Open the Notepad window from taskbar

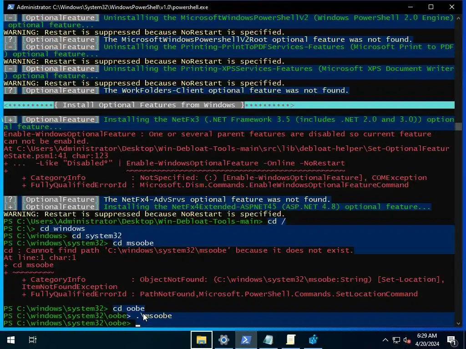[268, 340]
